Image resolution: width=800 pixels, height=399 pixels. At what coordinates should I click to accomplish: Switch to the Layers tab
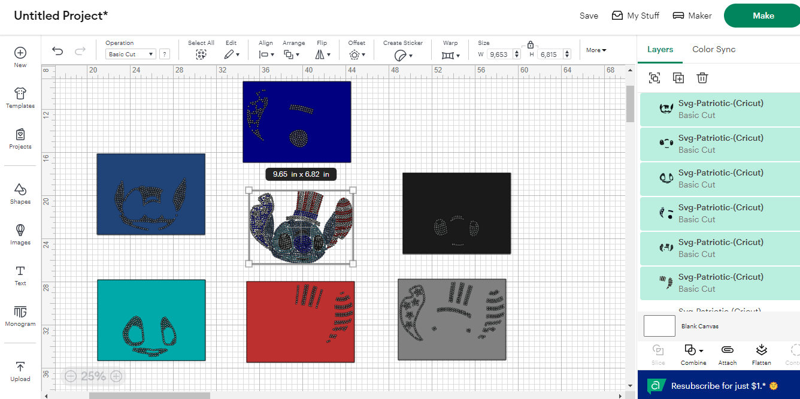point(660,49)
